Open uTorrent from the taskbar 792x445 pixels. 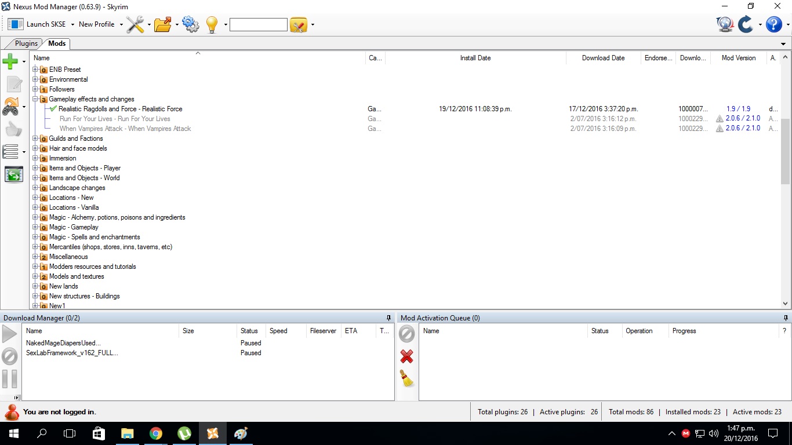(x=184, y=433)
